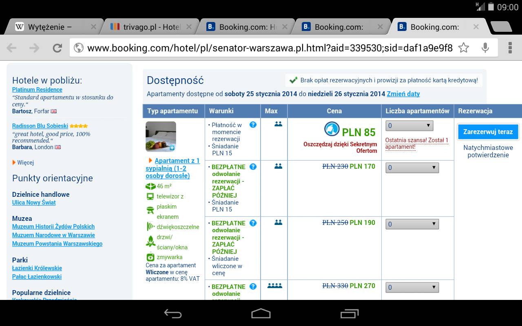This screenshot has width=522, height=326.
Task: Click the help icon in the PLN 170 row
Action: point(253,167)
